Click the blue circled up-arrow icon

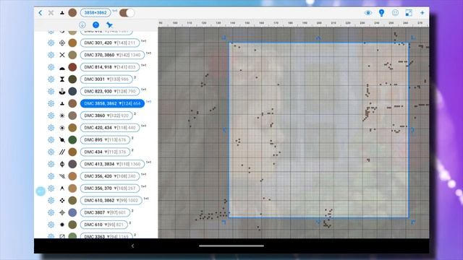pos(95,25)
